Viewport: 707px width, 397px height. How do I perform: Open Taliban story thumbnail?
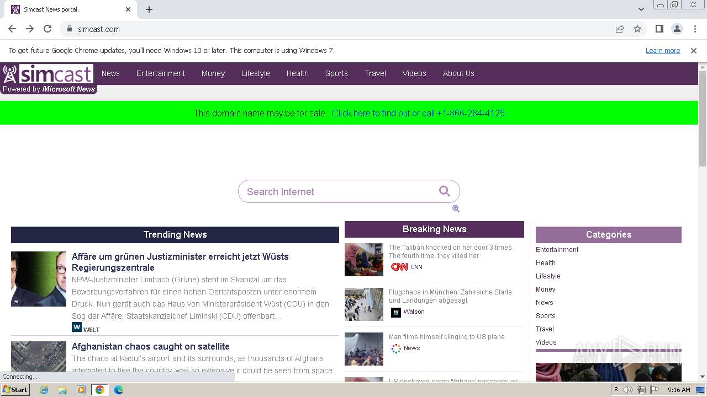click(364, 260)
